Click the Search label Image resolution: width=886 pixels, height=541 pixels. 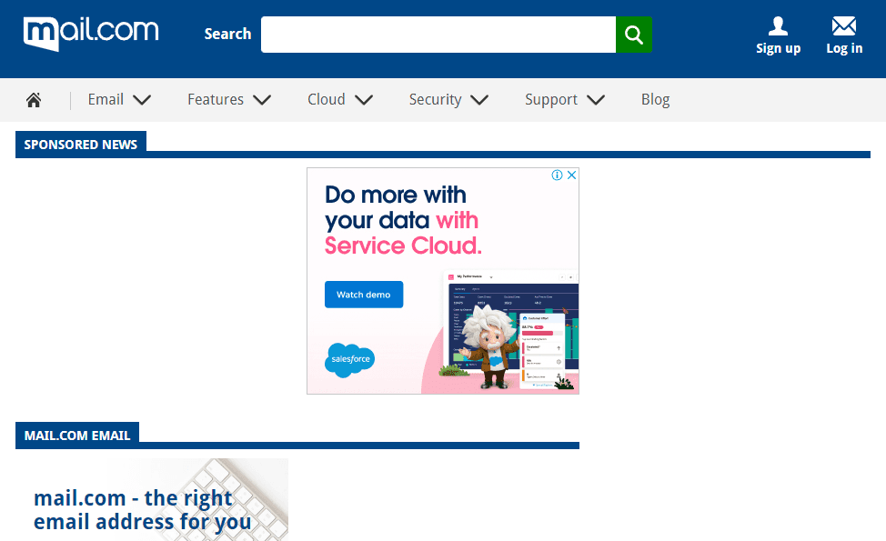point(227,34)
